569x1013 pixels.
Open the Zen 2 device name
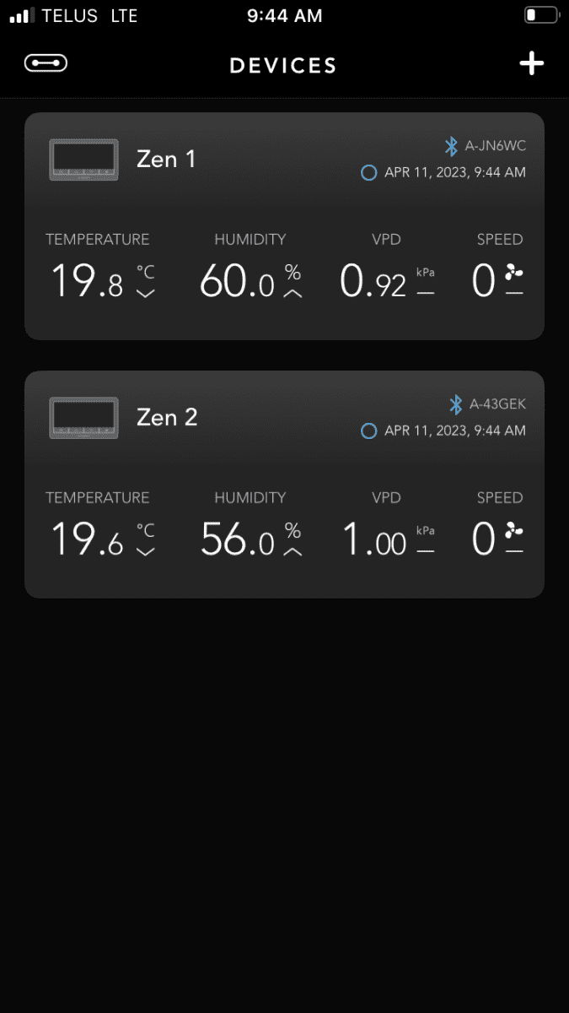167,417
